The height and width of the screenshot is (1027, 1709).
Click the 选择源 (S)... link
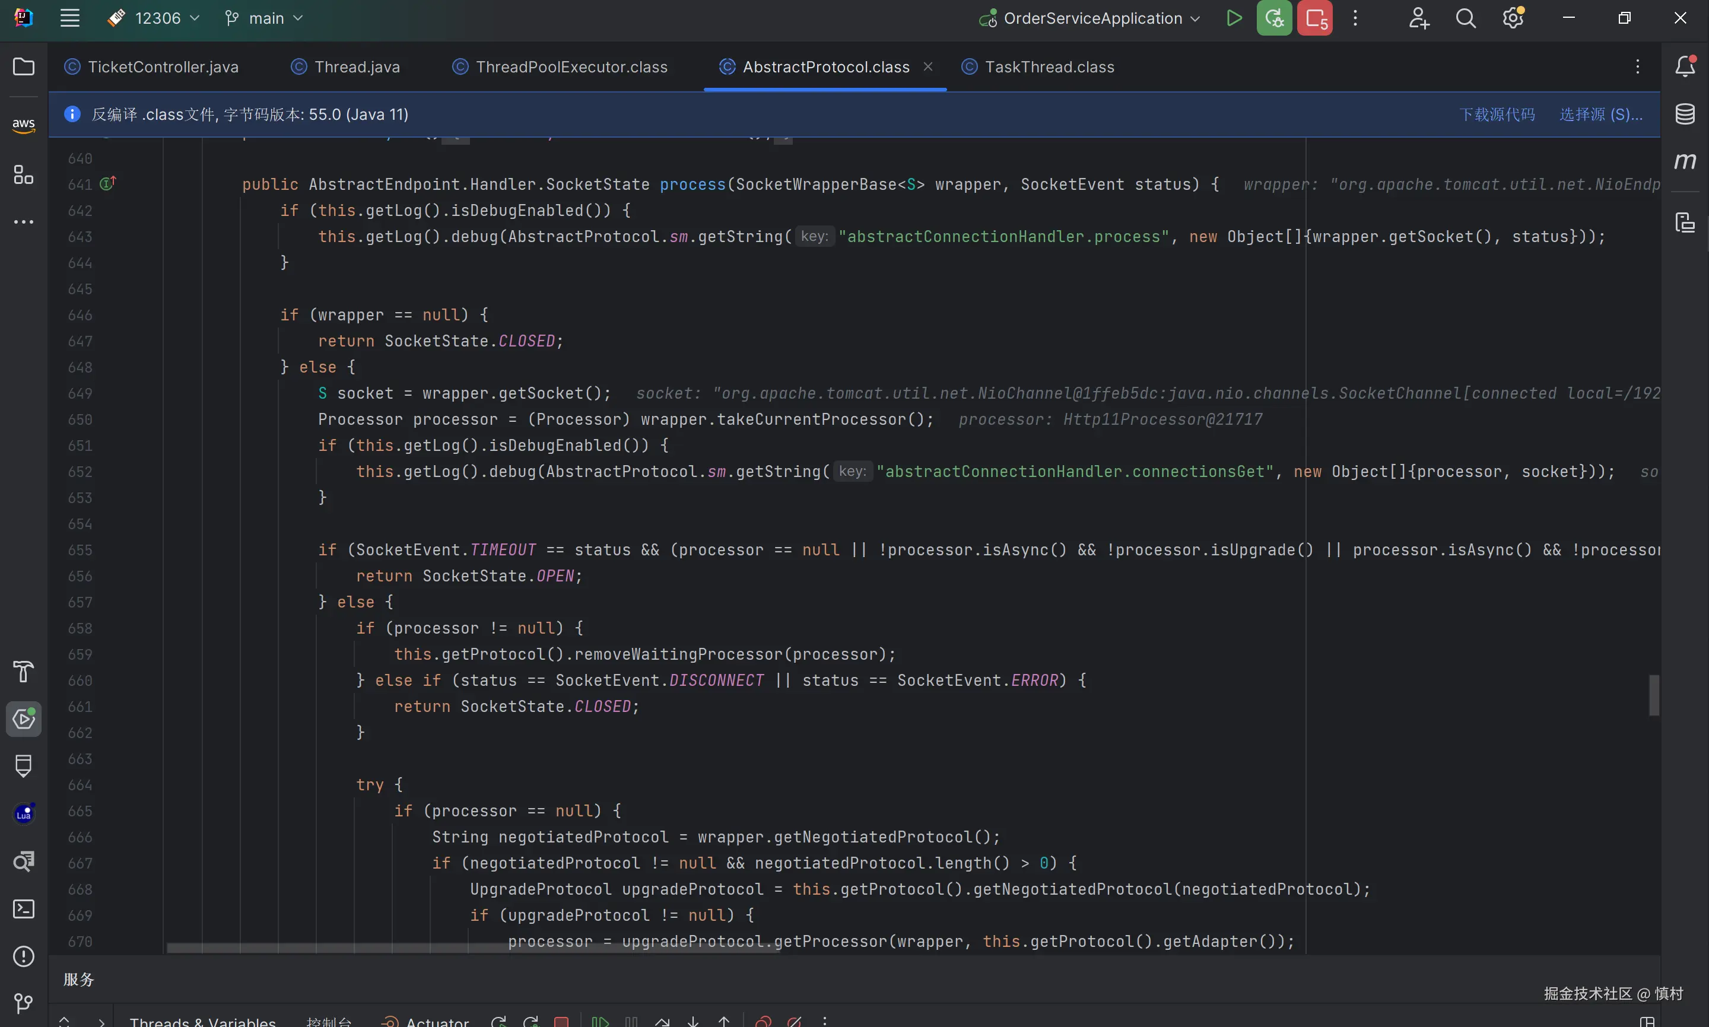1600,114
